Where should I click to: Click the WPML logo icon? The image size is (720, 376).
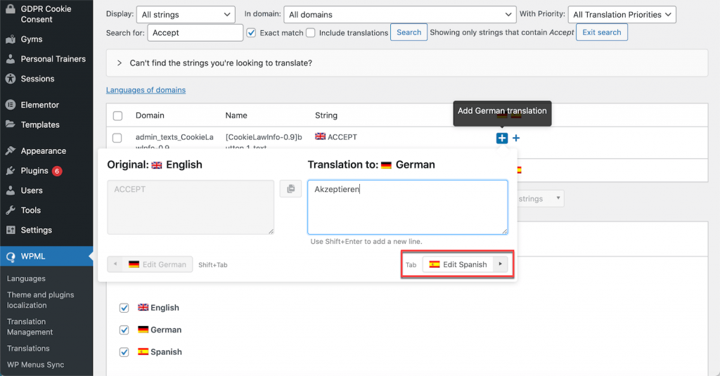tap(11, 257)
